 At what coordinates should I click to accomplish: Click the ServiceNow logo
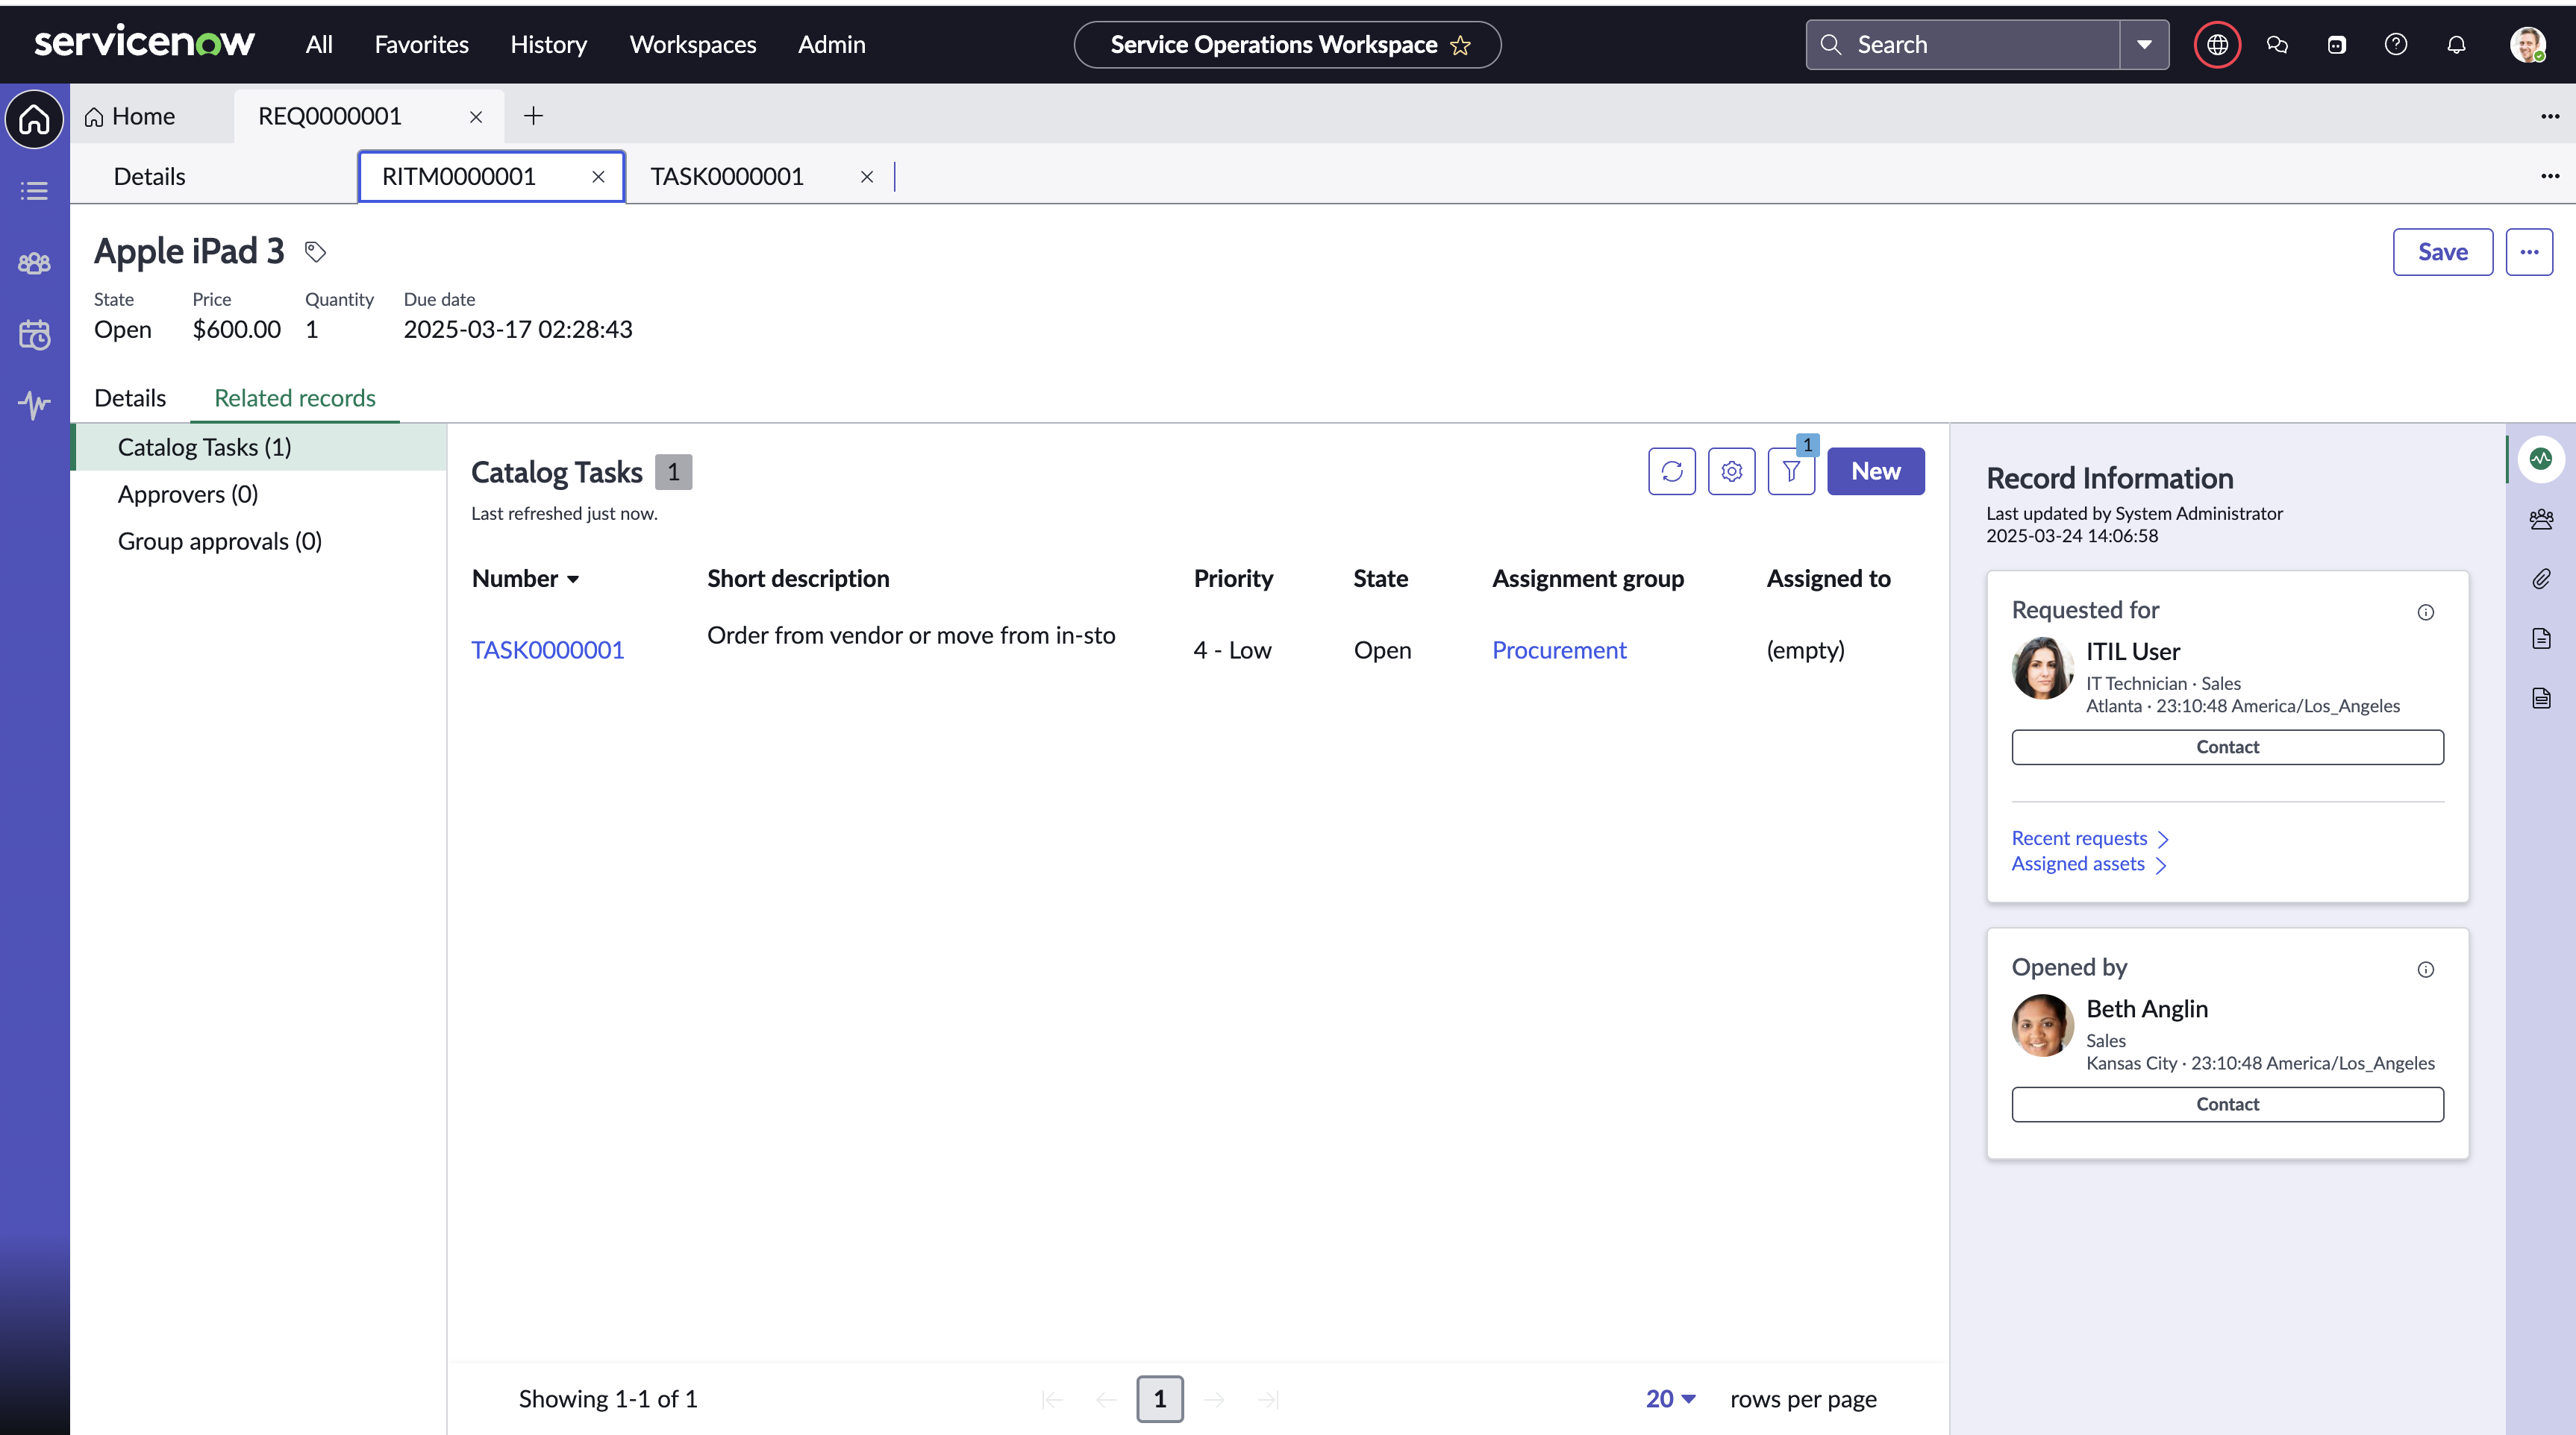click(144, 43)
